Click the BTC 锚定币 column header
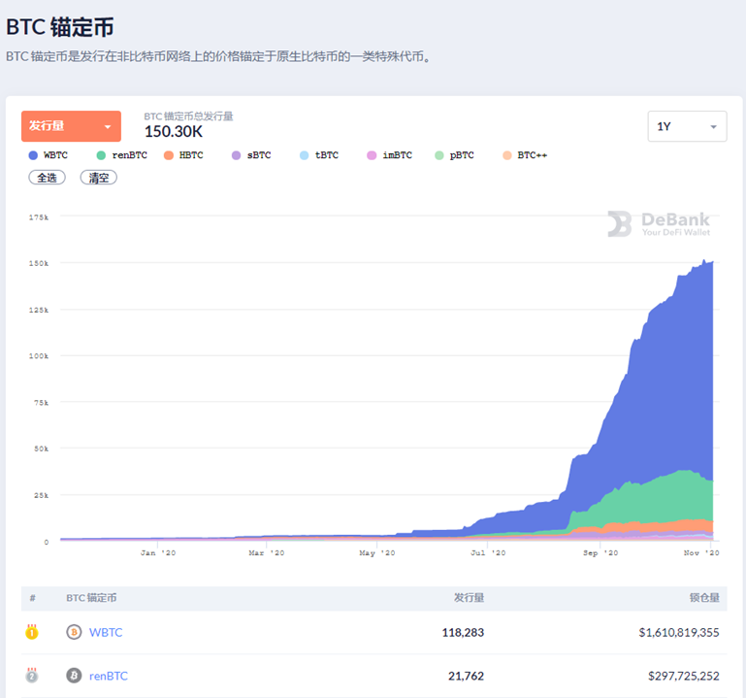 click(x=91, y=598)
